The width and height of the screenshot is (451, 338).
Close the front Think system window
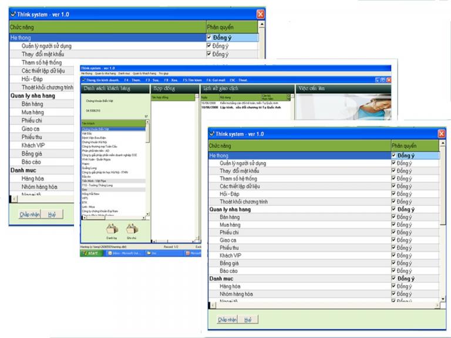(441, 134)
